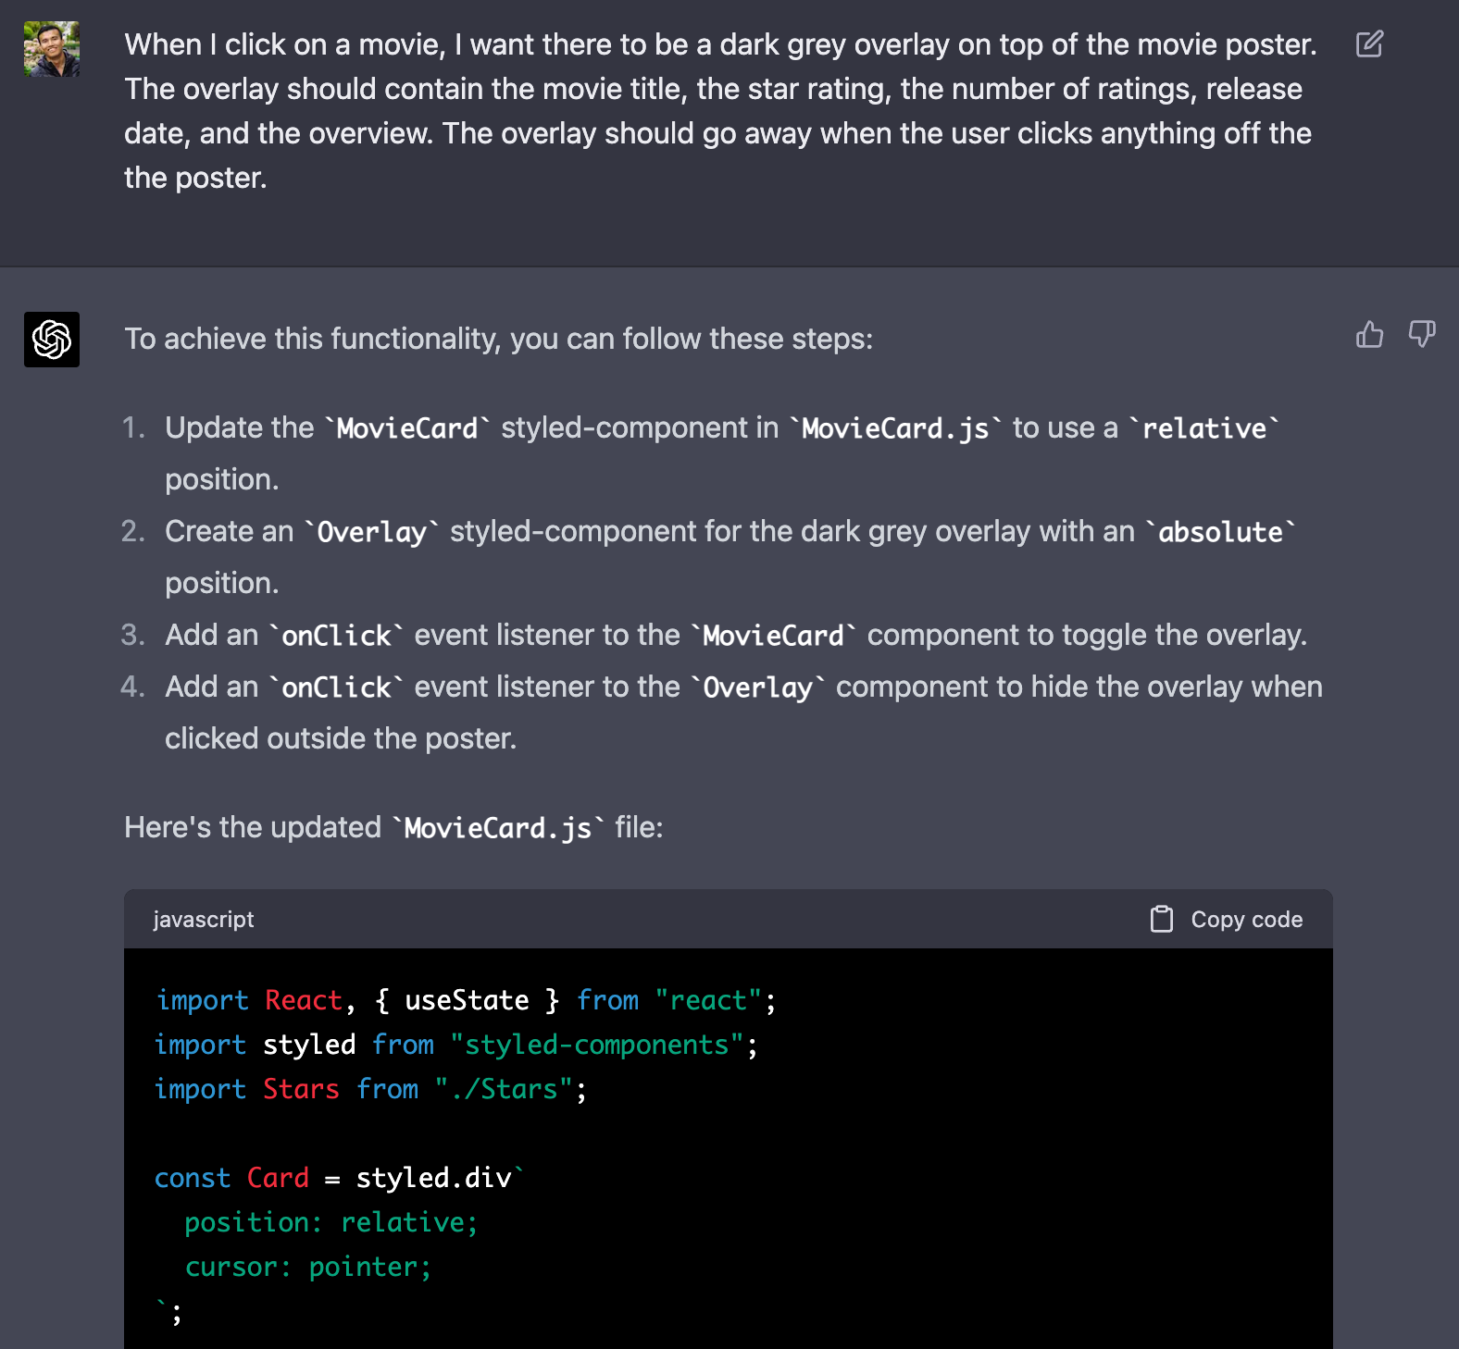Click the Copy code button

[x=1226, y=919]
